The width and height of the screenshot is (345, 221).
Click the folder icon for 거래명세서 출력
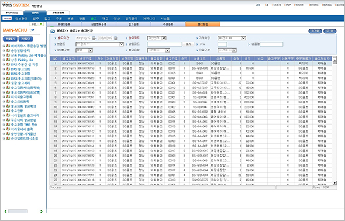pyautogui.click(x=8, y=129)
